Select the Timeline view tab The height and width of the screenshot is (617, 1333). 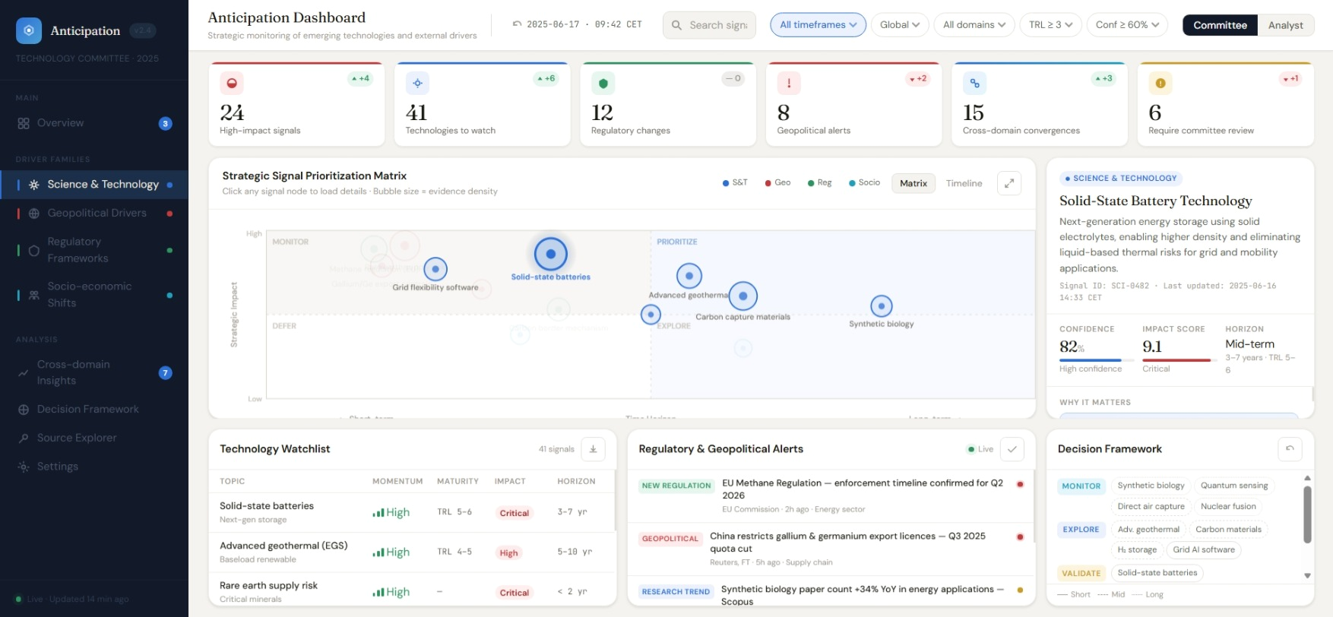[x=964, y=183]
